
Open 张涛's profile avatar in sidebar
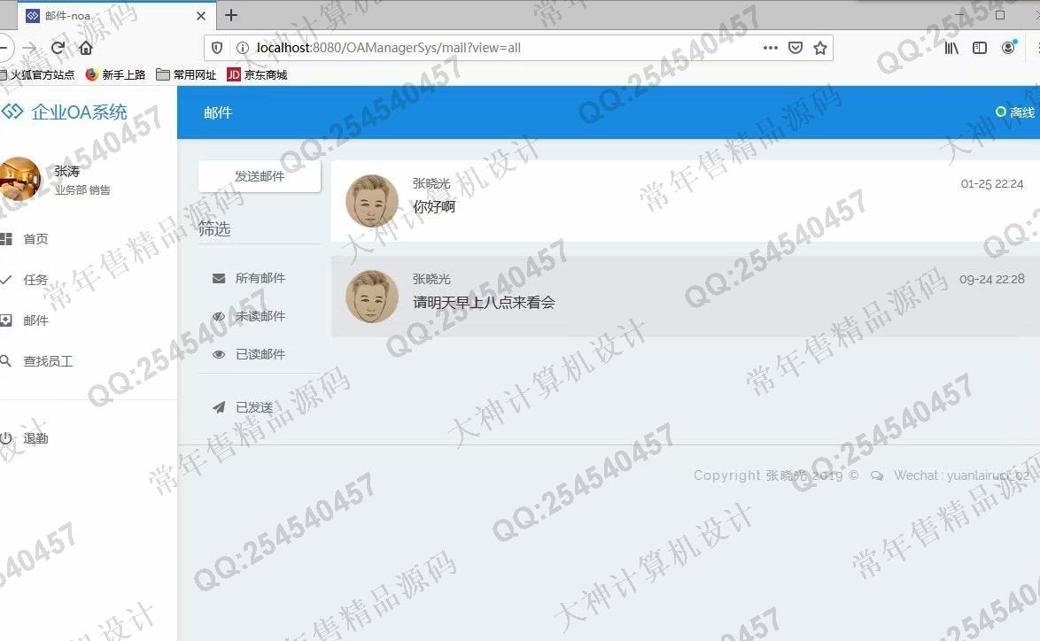[x=19, y=179]
